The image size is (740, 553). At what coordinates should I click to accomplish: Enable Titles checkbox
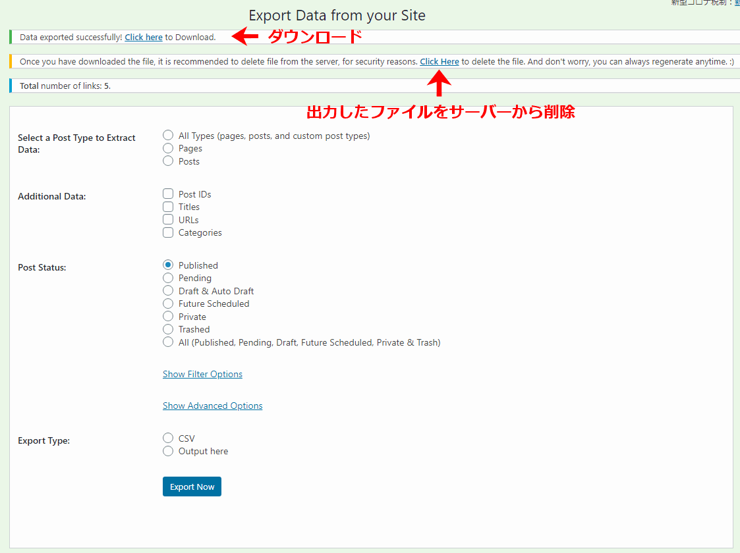point(168,207)
